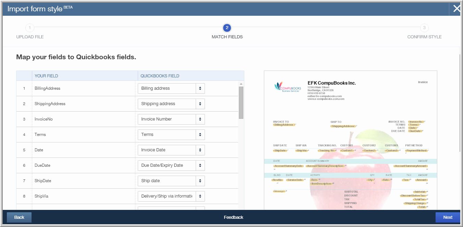Click the CompuBooks logo in invoice preview
Image resolution: width=463 pixels, height=227 pixels.
(x=288, y=87)
